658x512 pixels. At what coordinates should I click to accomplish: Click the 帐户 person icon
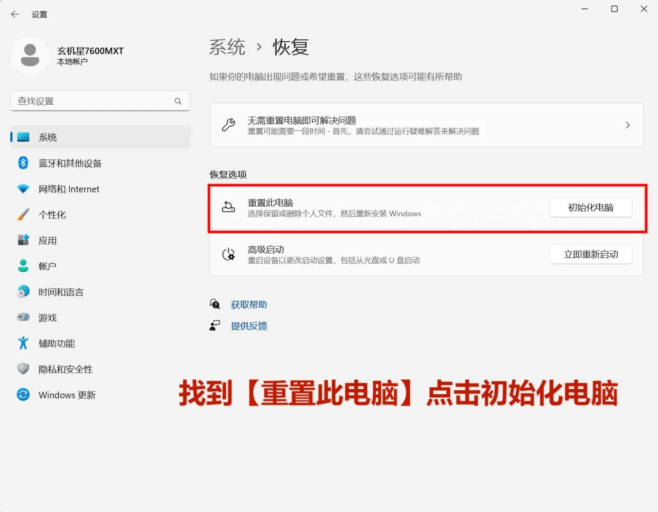point(23,265)
